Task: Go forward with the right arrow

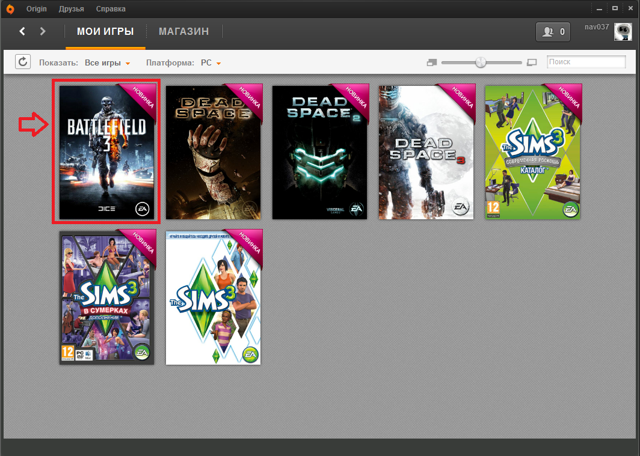Action: 43,31
